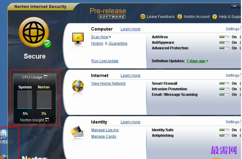Minimize the Norton Internet Security window
This screenshot has height=159, width=242.
[x=234, y=6]
